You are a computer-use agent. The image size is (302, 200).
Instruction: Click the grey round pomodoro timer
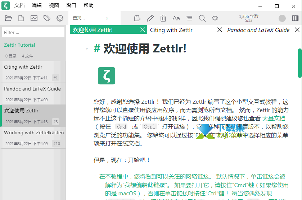pos(282,18)
